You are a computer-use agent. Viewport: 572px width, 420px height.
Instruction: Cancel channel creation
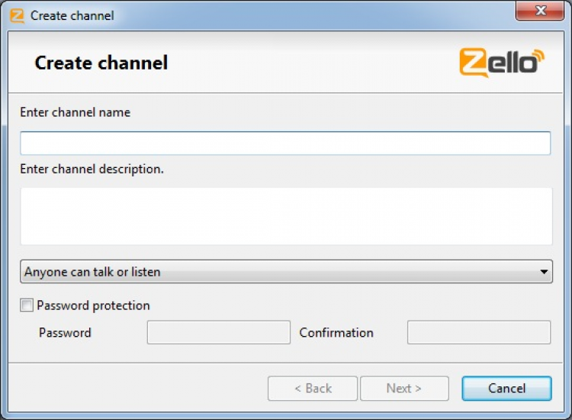(506, 388)
